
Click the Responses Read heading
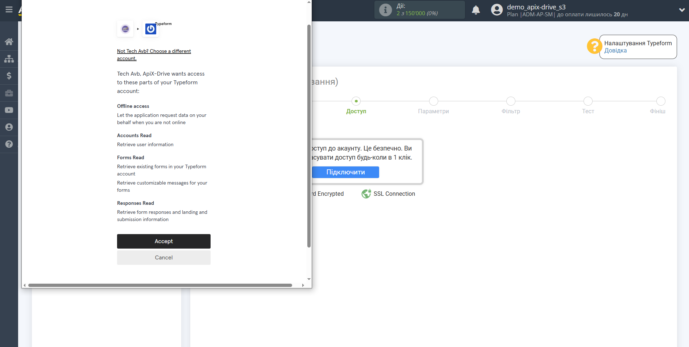tap(136, 203)
